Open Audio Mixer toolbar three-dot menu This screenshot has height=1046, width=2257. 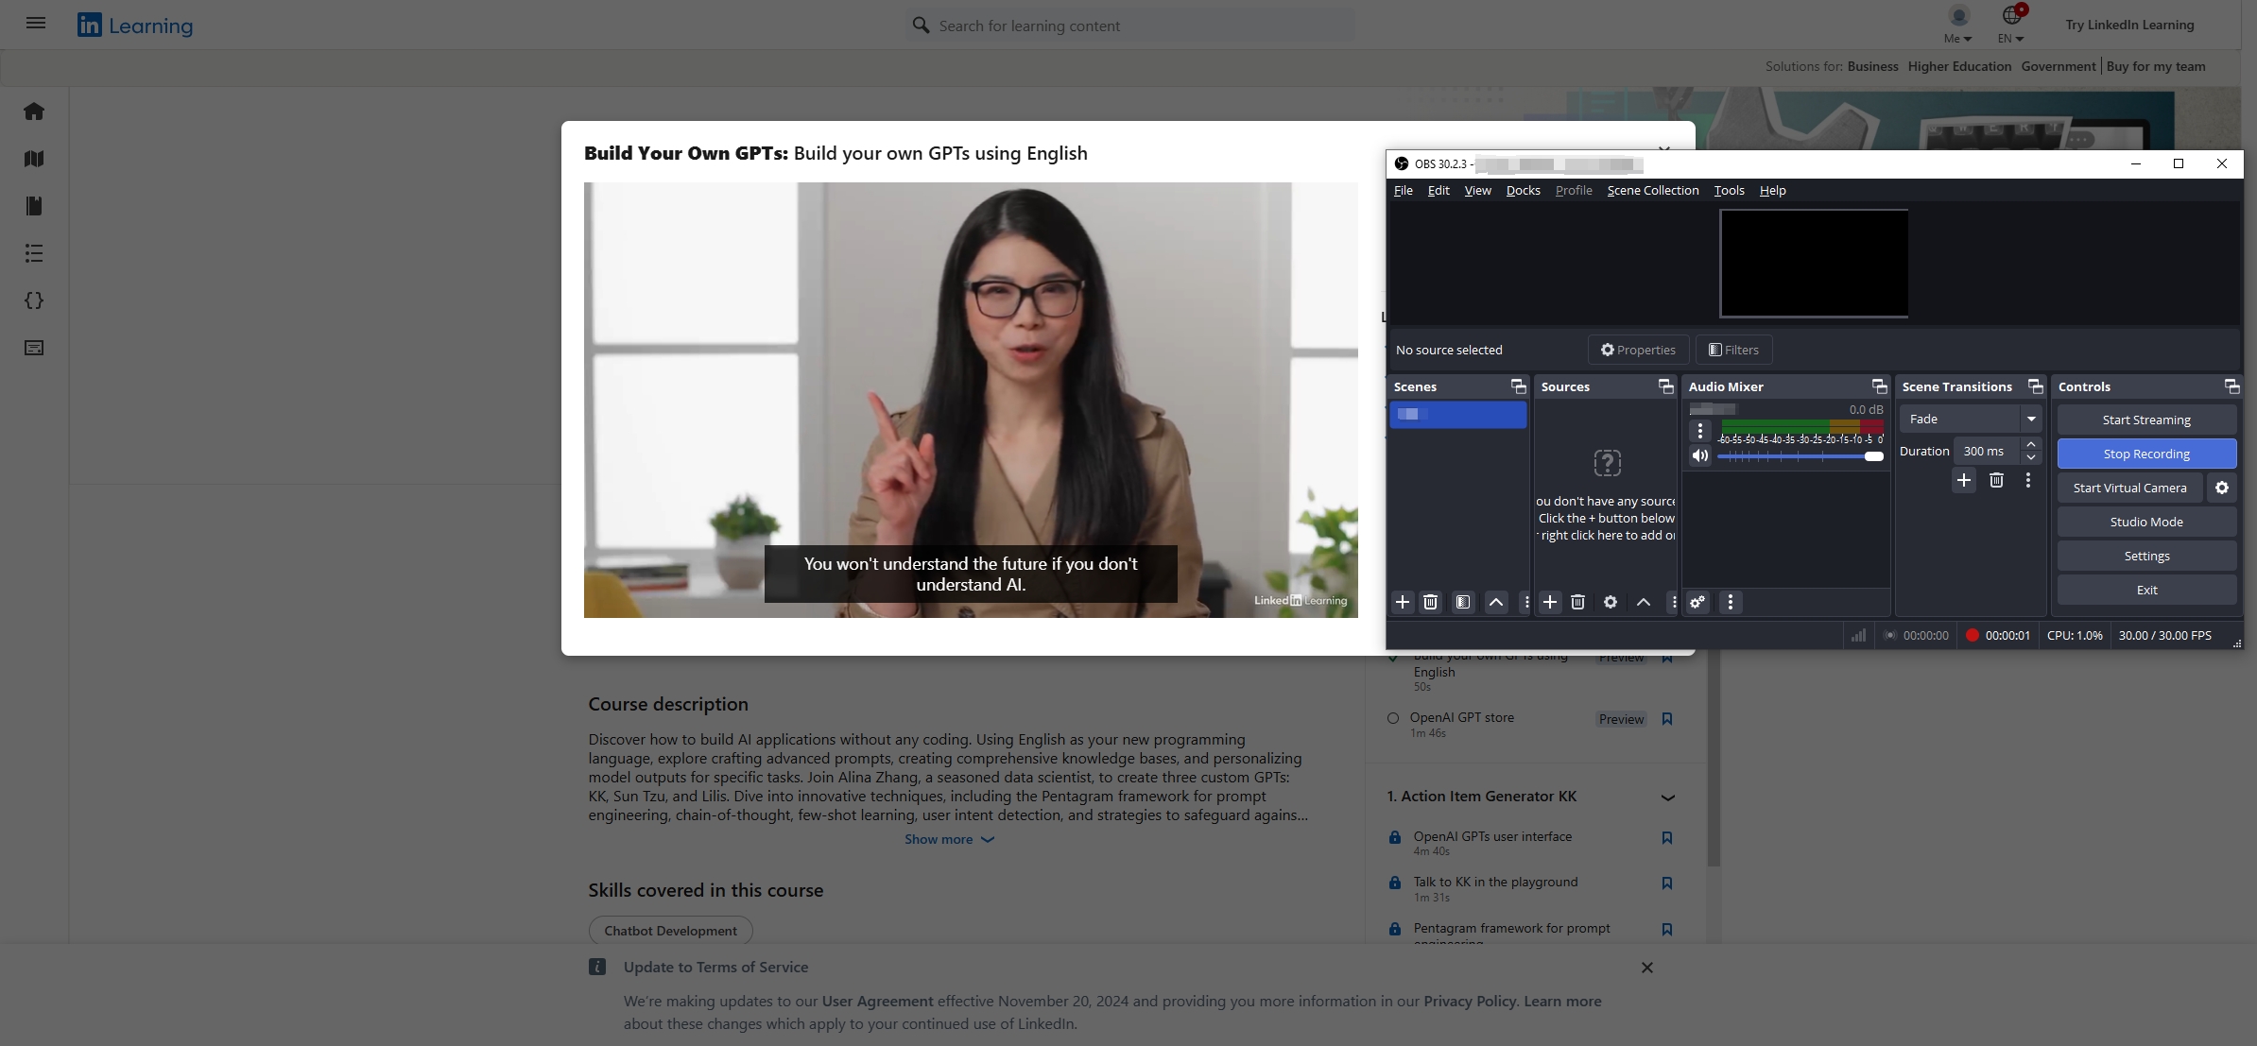point(1731,602)
